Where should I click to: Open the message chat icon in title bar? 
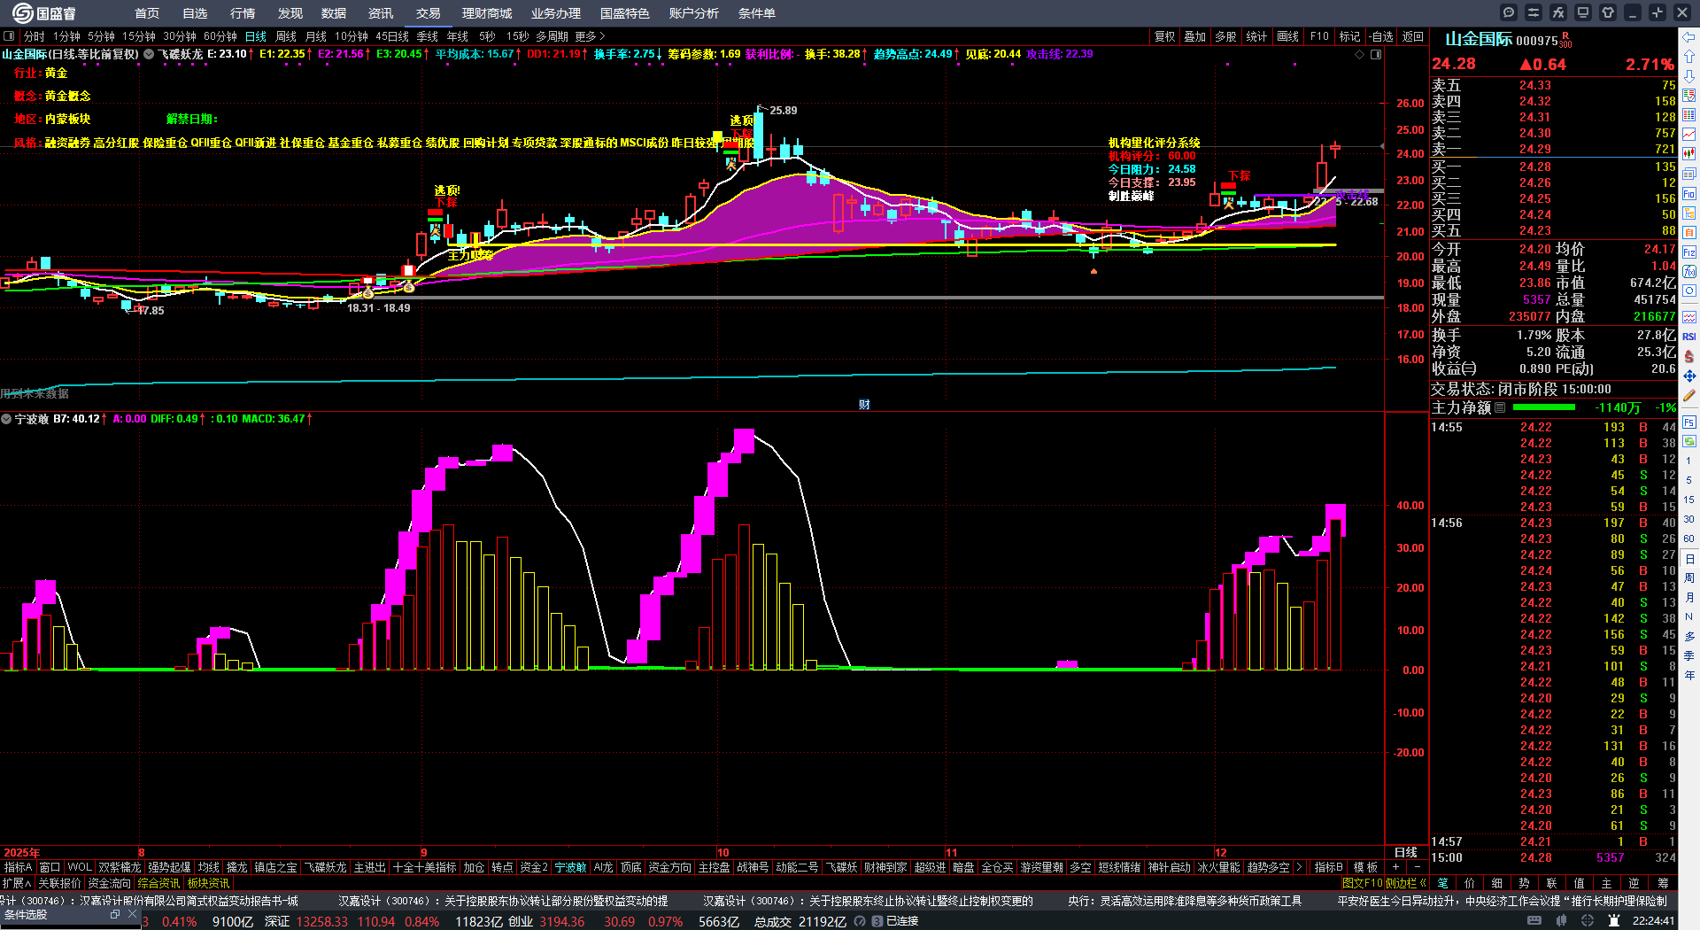point(1509,12)
